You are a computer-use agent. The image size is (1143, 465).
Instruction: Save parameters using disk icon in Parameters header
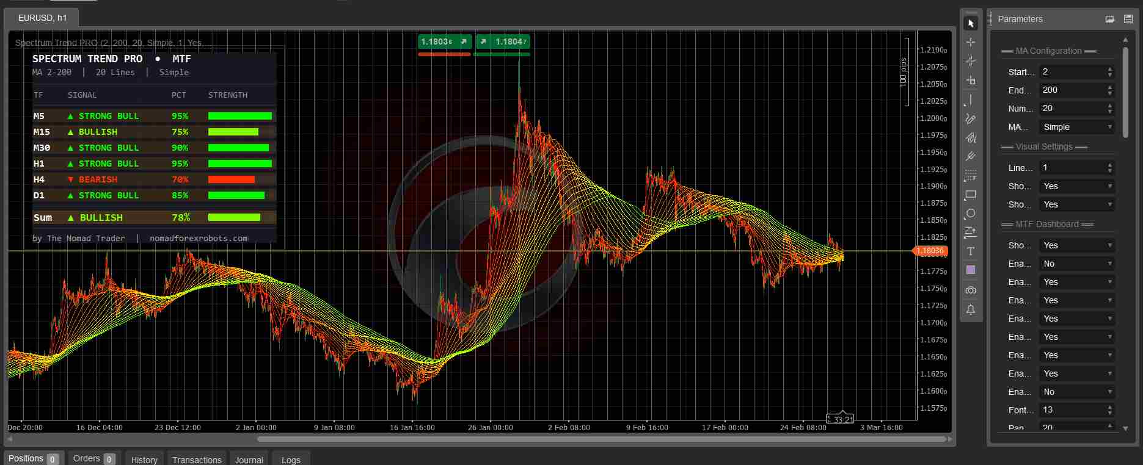pos(1128,19)
